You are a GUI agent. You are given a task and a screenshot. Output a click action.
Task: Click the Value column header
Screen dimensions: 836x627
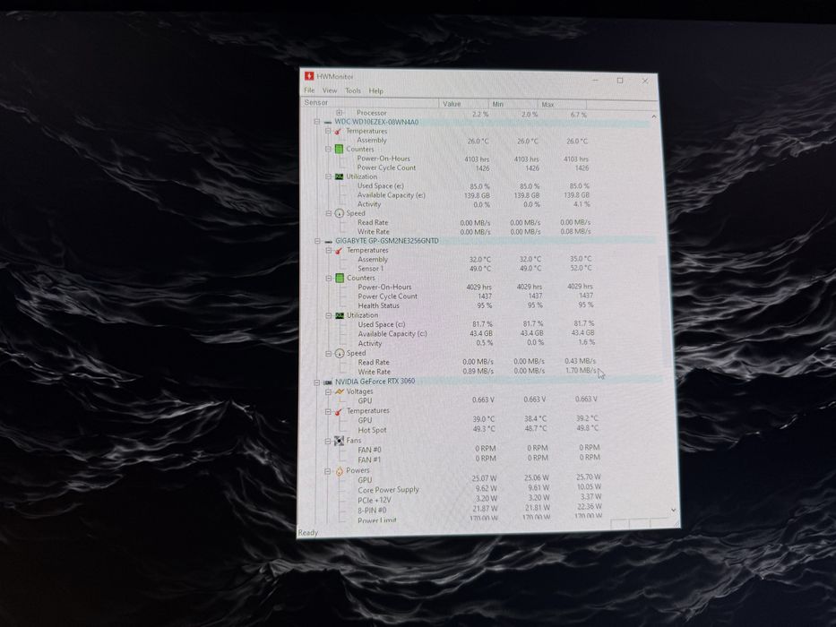click(463, 104)
